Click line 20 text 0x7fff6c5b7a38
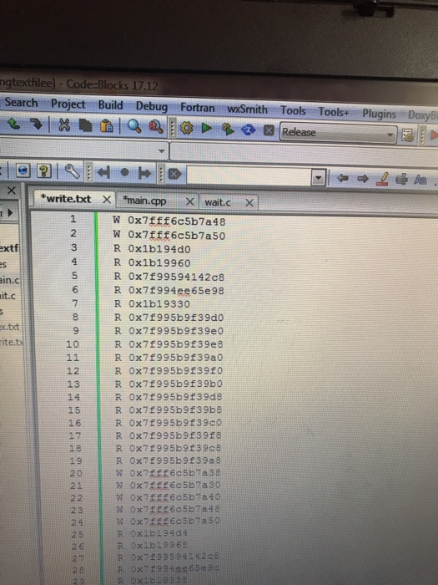This screenshot has height=585, width=438. (175, 473)
